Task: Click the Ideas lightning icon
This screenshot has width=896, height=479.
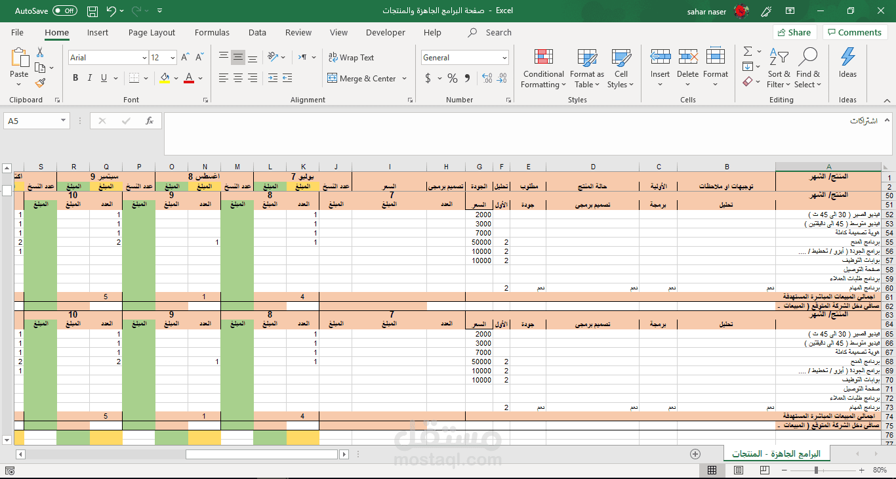Action: 847,56
